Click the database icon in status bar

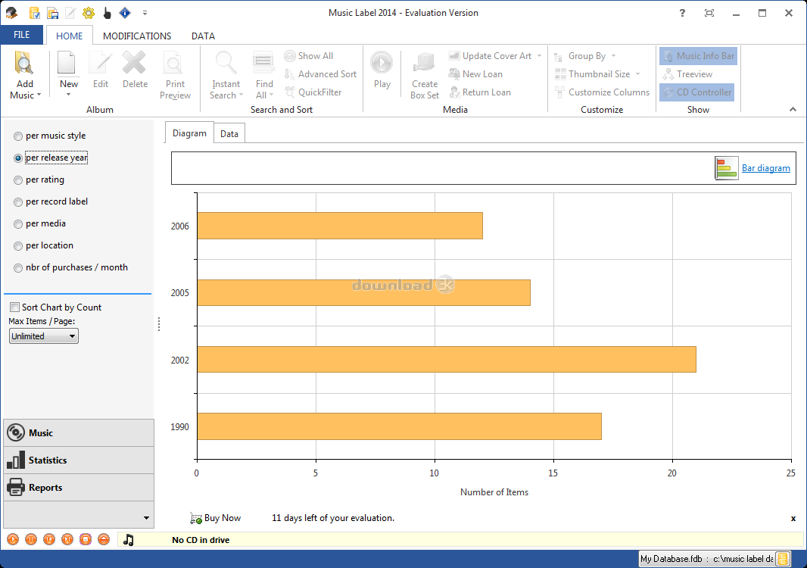pyautogui.click(x=783, y=559)
